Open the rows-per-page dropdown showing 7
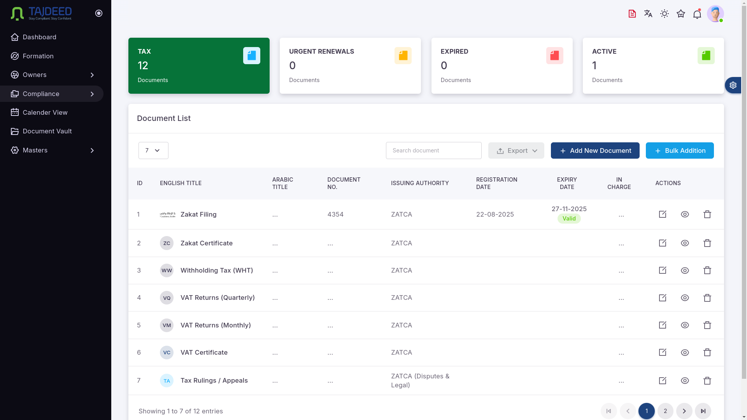 tap(153, 150)
